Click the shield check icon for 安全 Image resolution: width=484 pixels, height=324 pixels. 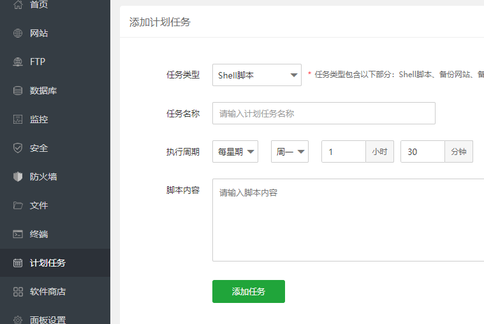(18, 148)
